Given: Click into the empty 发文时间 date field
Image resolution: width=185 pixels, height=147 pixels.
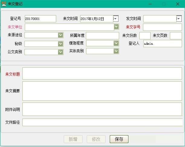Looking at the screenshot, I should pyautogui.click(x=160, y=19).
